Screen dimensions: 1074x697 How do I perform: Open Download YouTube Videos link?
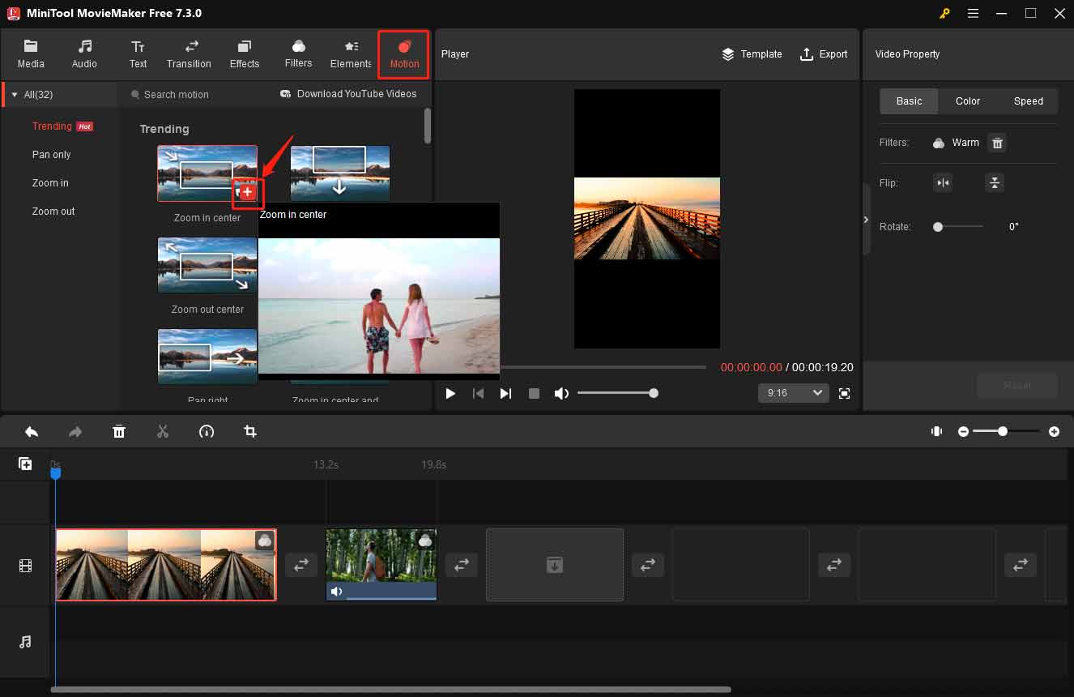point(348,94)
